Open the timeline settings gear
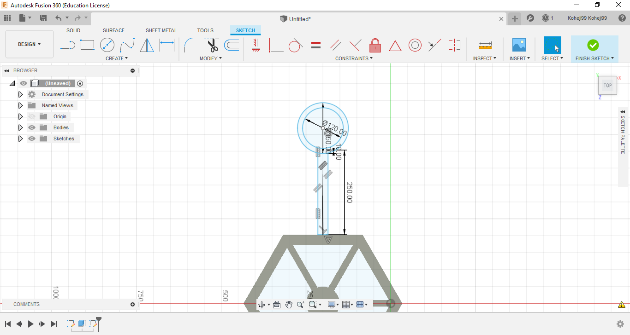Screen dimensions: 630x335 [x=620, y=324]
